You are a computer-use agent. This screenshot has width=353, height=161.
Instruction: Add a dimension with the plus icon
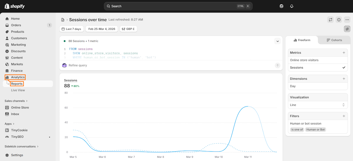[x=344, y=79]
